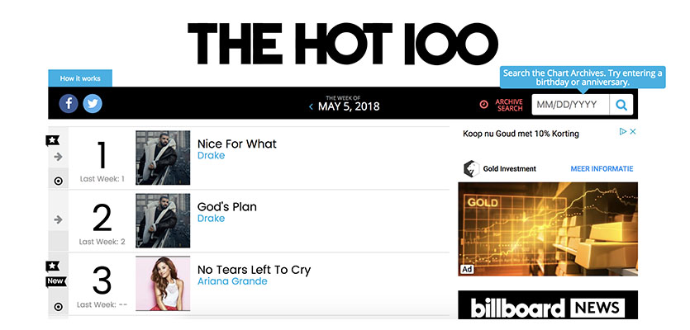Image resolution: width=690 pixels, height=330 pixels.
Task: Open the Ariana Grande artist link
Action: [x=232, y=281]
